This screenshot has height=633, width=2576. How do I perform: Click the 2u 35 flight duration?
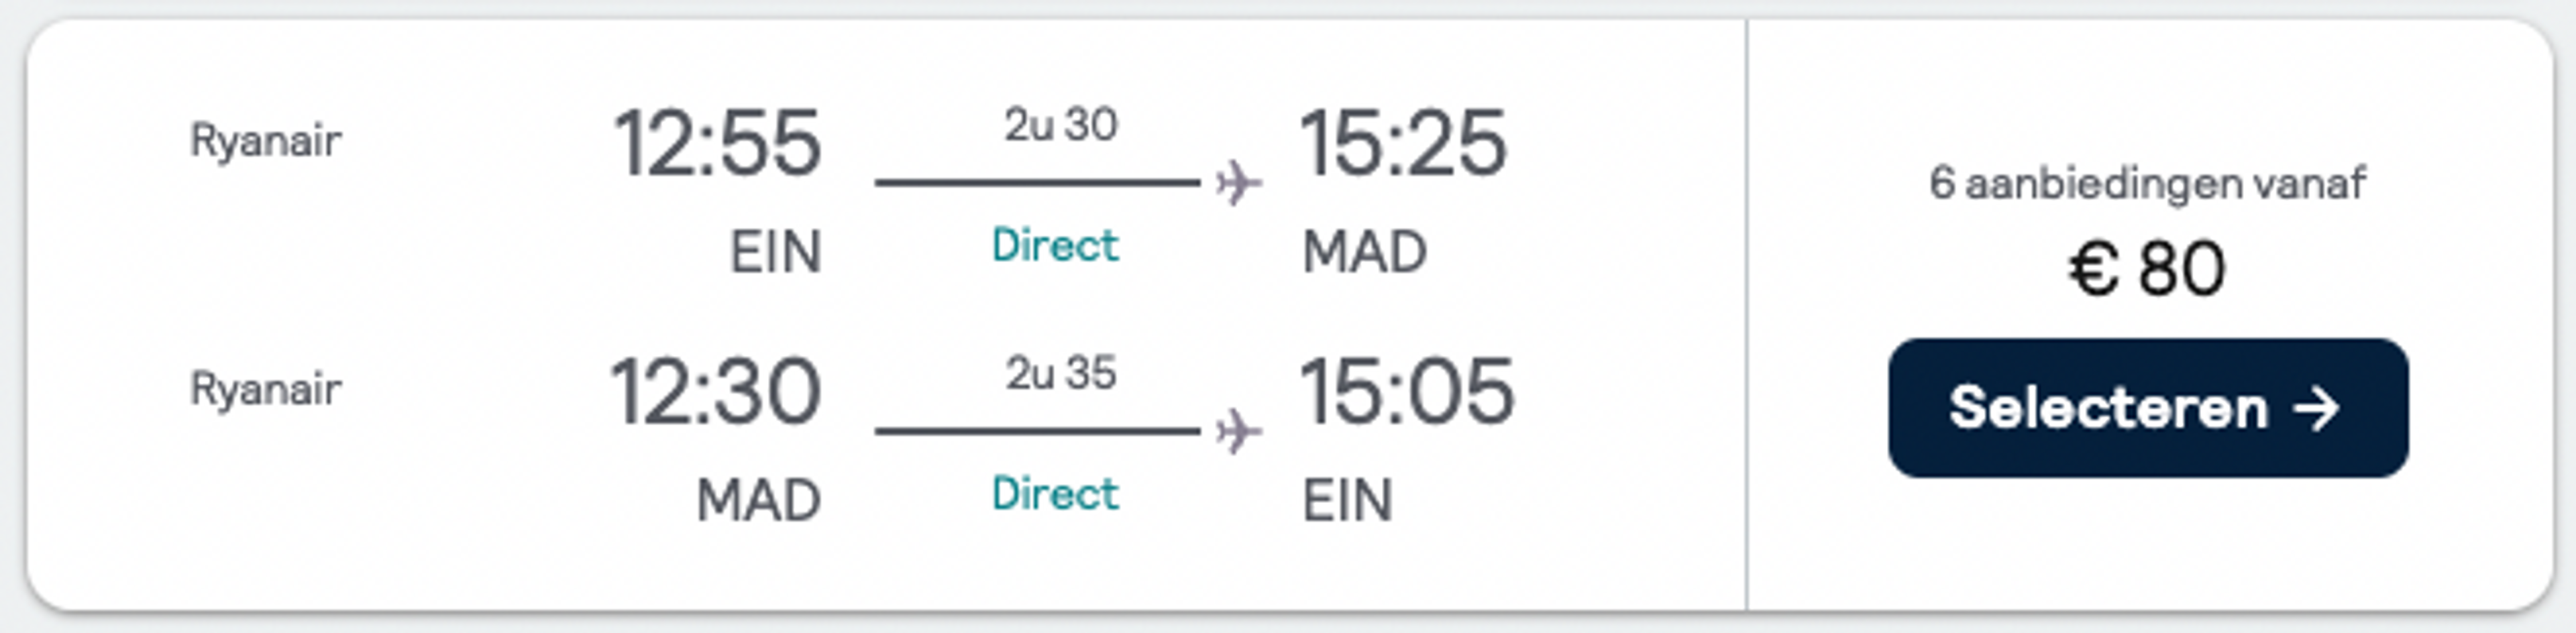(1060, 374)
